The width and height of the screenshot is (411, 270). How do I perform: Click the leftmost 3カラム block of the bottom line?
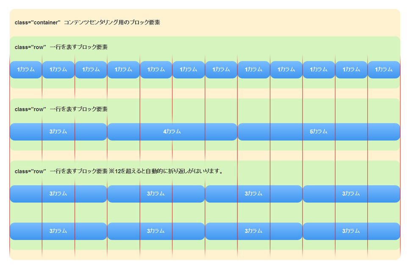[58, 231]
